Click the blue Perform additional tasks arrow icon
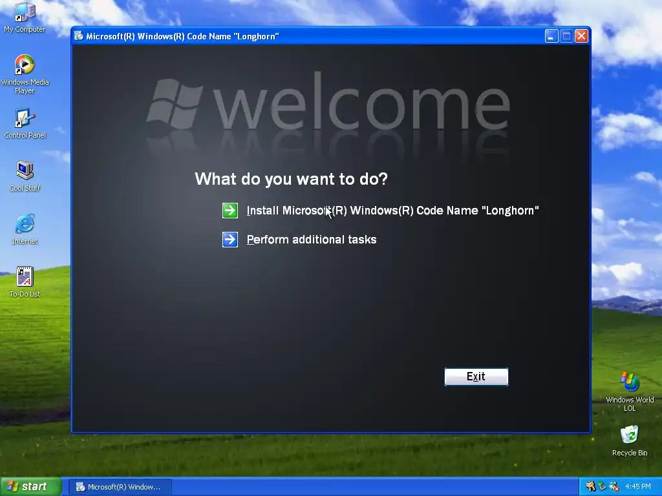Image resolution: width=662 pixels, height=496 pixels. point(230,240)
